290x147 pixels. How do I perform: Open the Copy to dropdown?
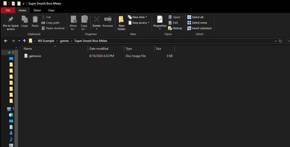pyautogui.click(x=84, y=23)
